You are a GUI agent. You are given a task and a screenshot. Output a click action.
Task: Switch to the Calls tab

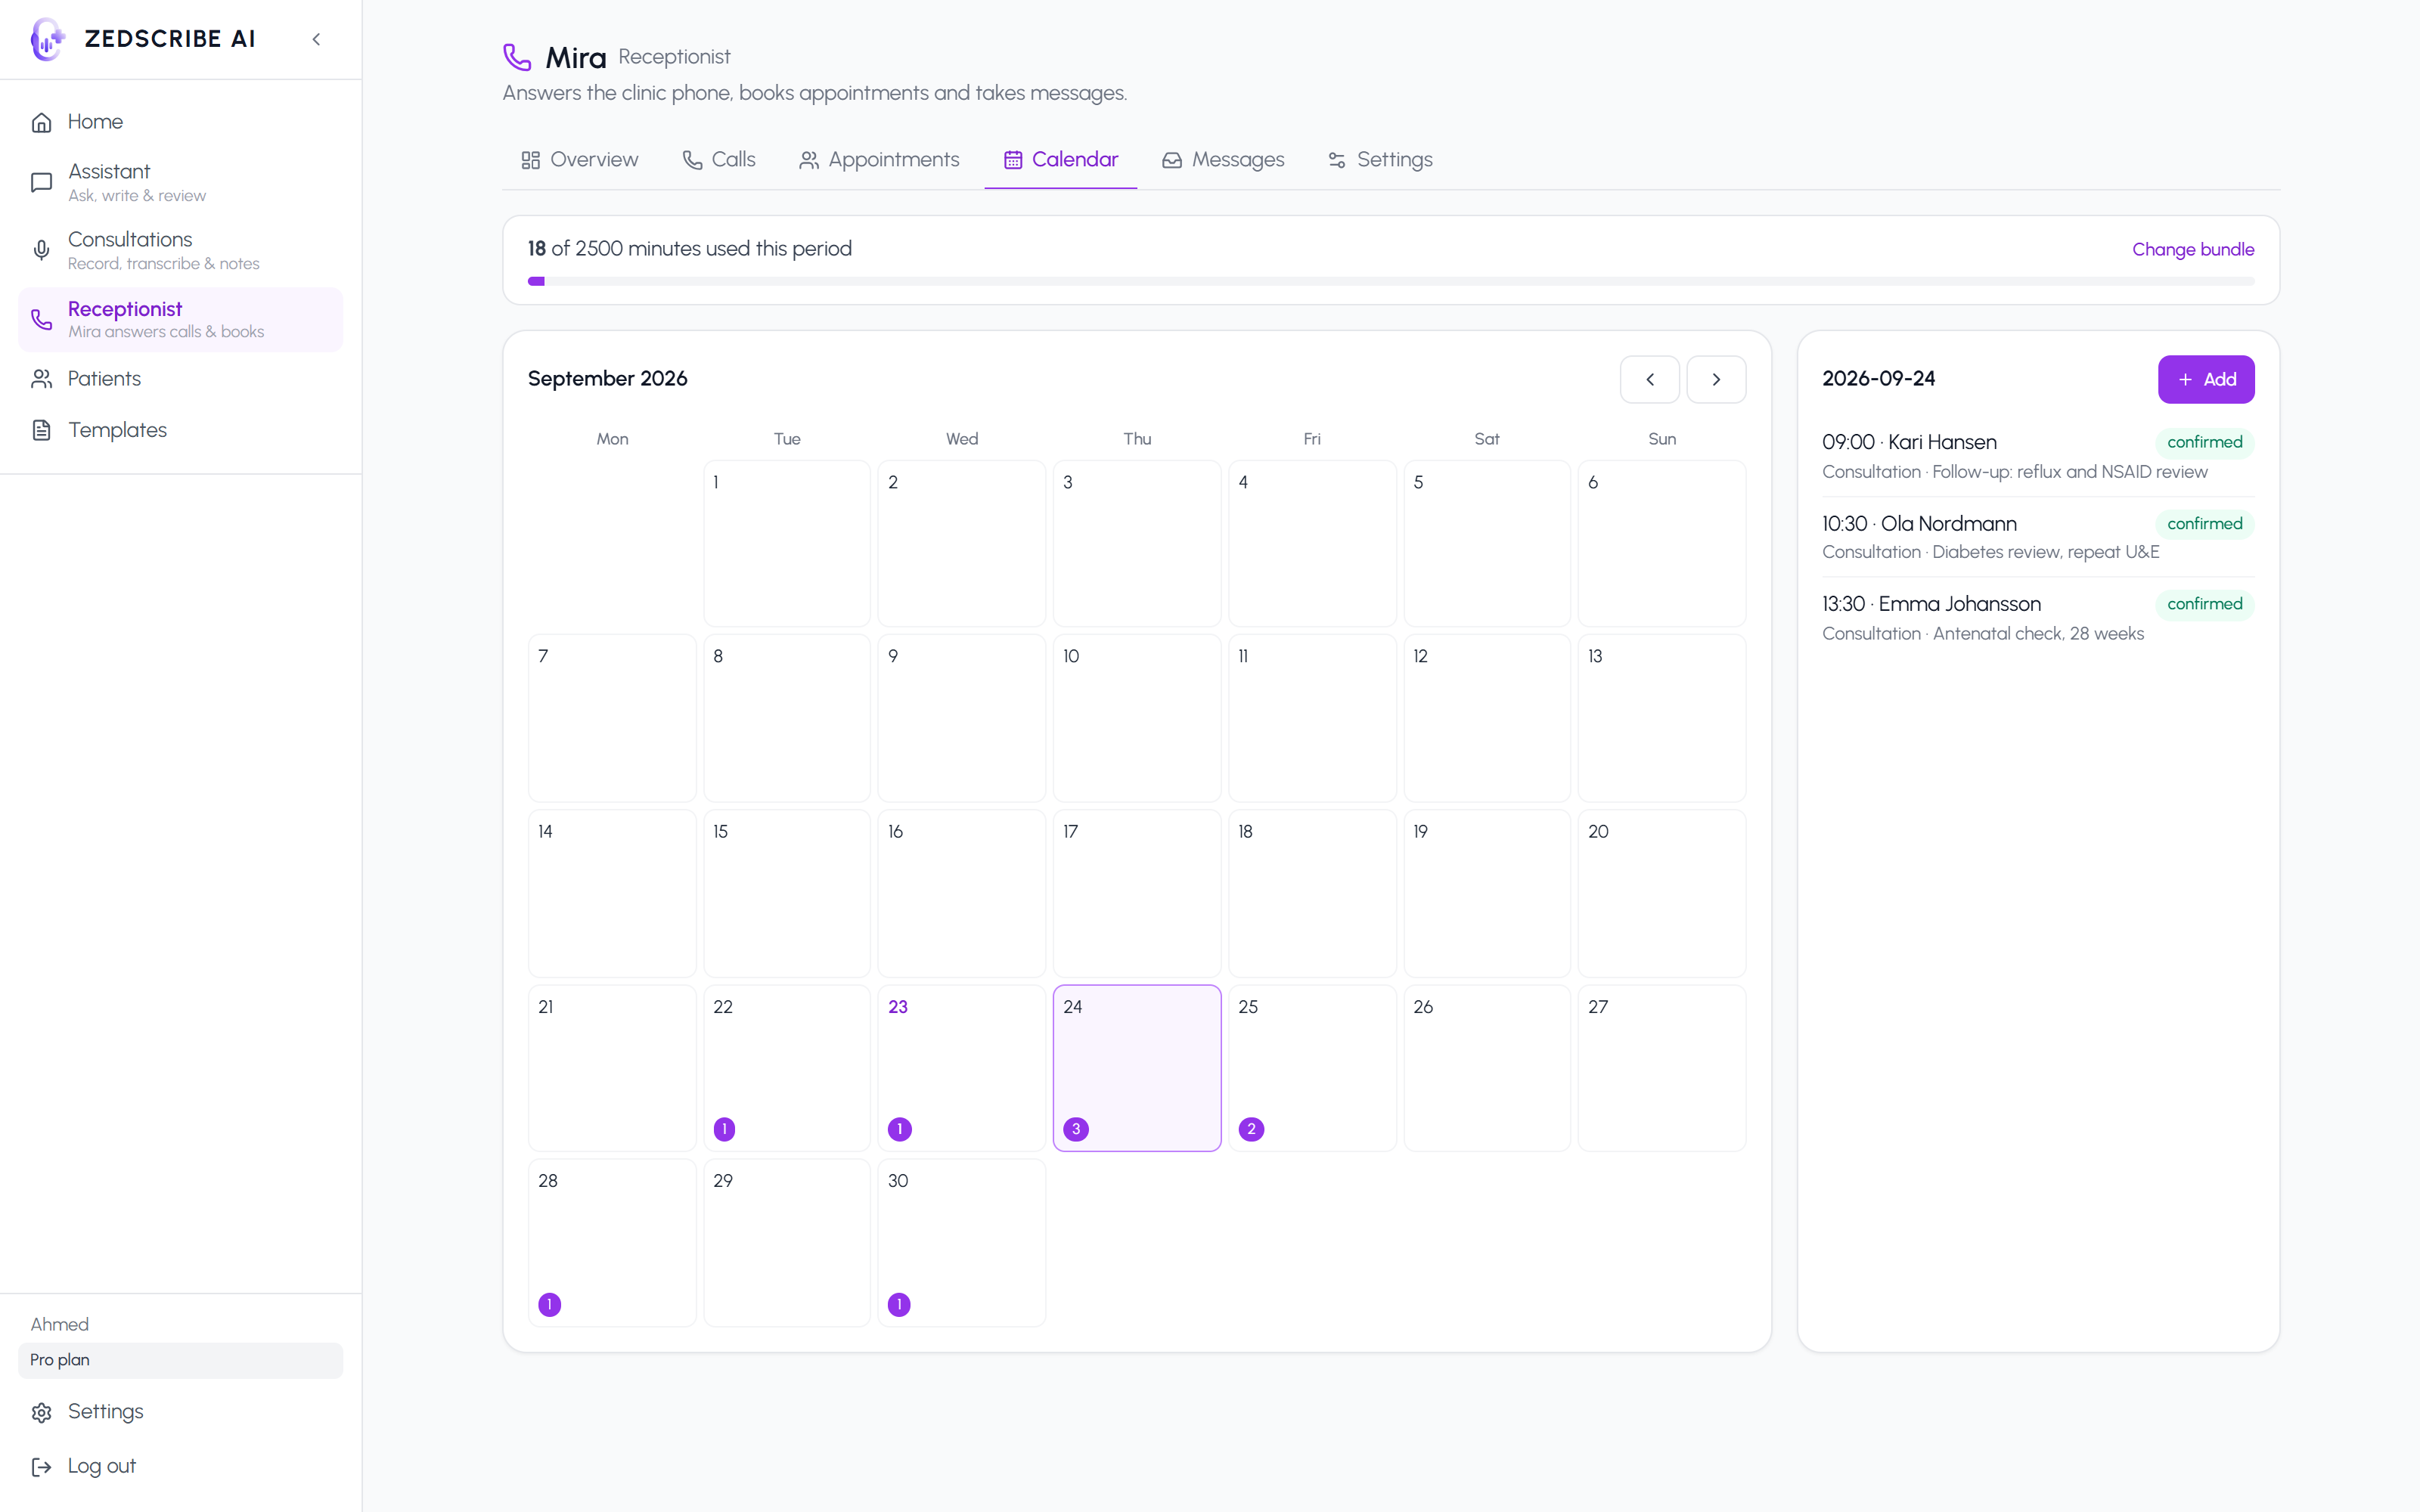718,160
